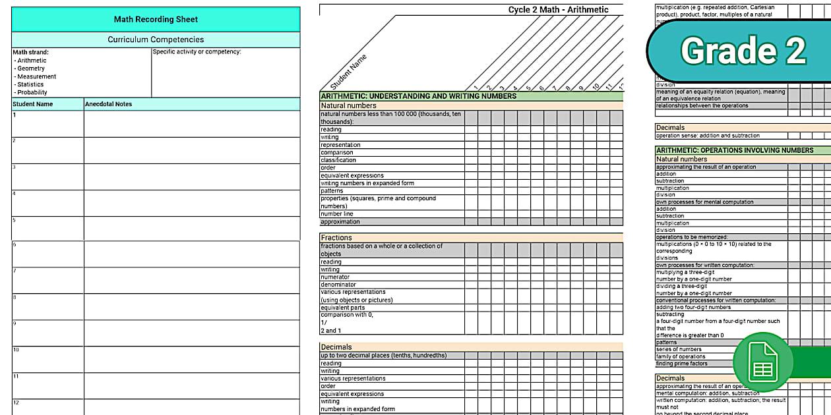Mark the cell beside 'equivalent expressions'
The image size is (831, 415).
click(x=470, y=175)
